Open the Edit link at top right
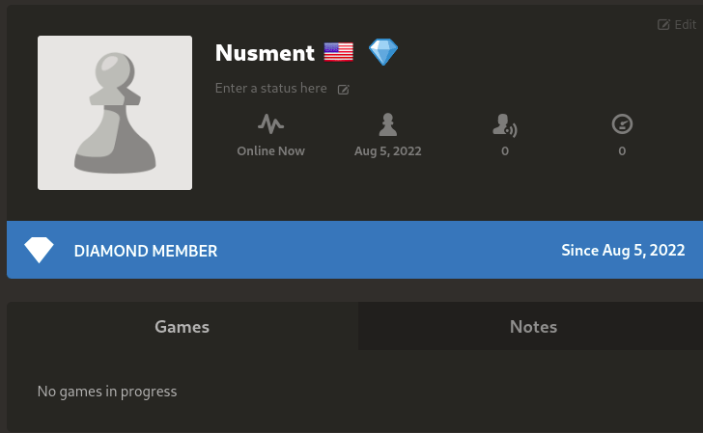Viewport: 703px width, 433px height. click(677, 25)
